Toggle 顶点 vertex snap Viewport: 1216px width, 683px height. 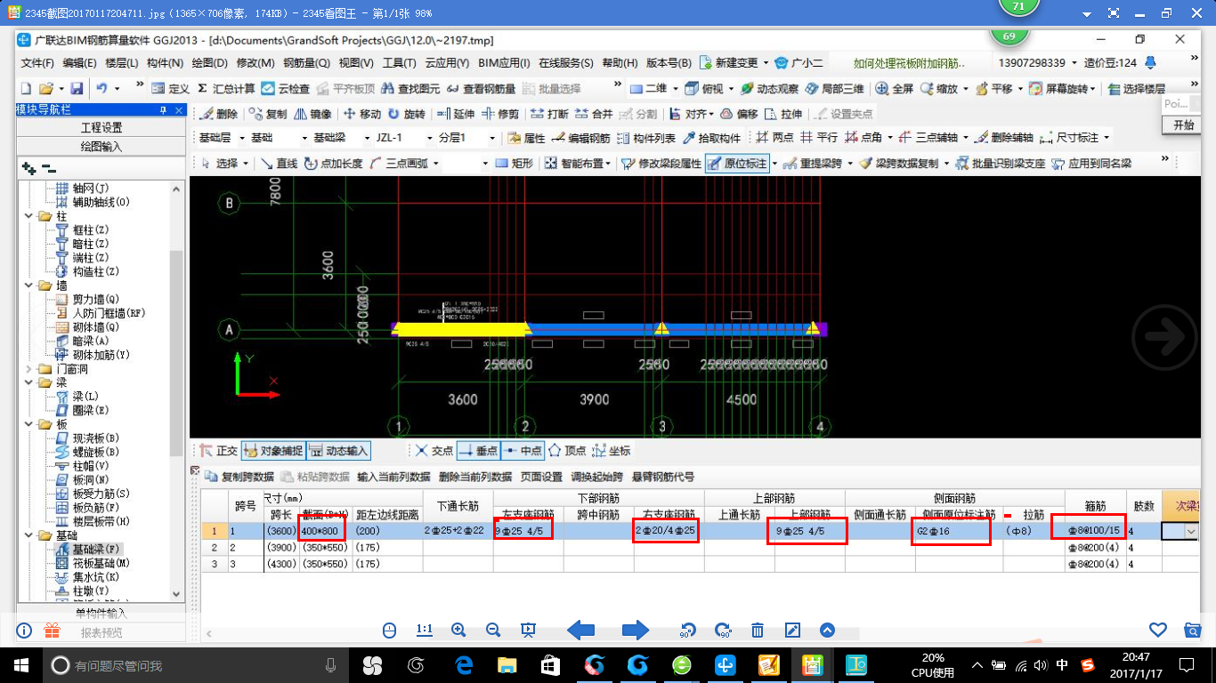pyautogui.click(x=567, y=451)
